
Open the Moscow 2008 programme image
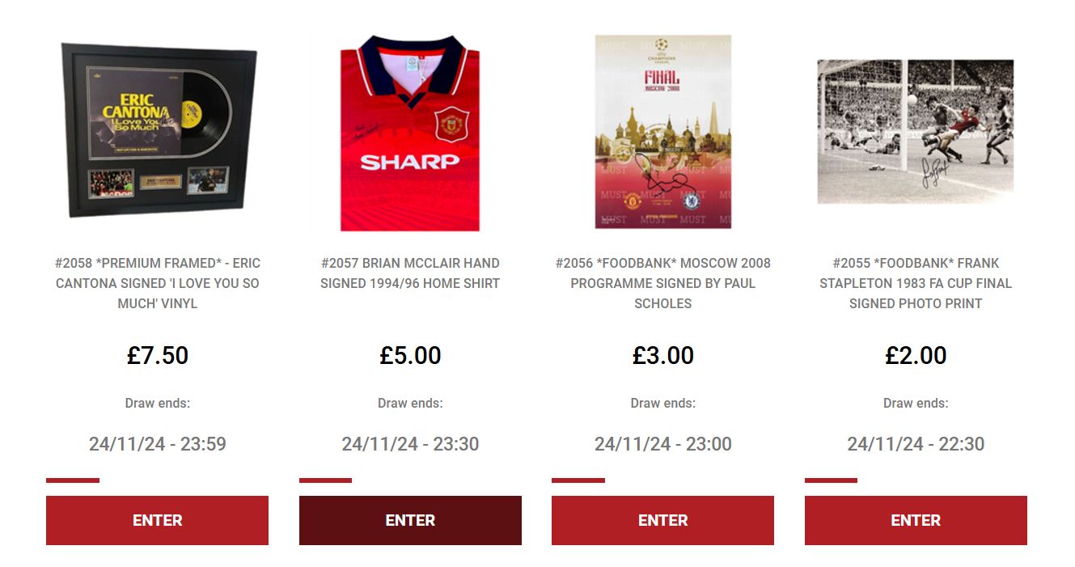click(x=663, y=131)
